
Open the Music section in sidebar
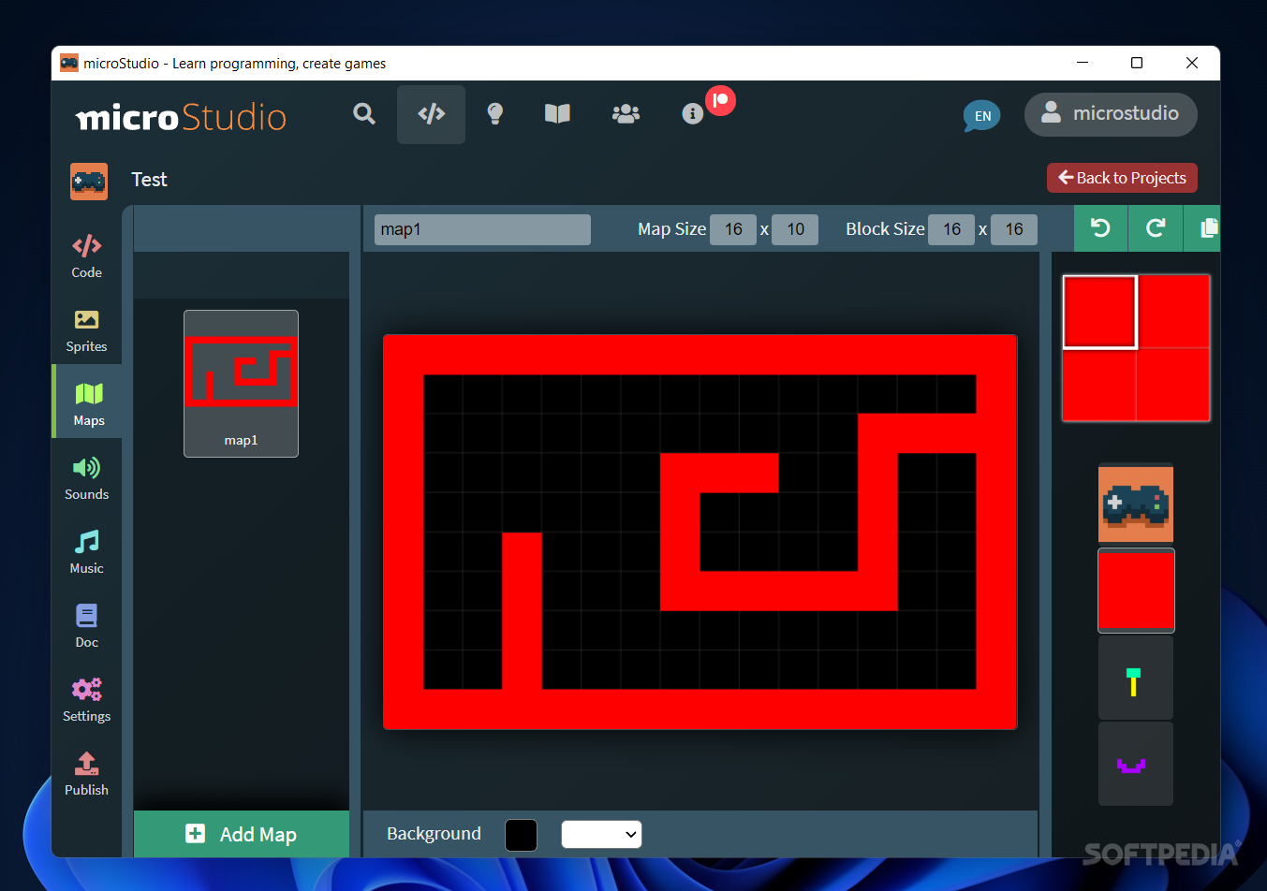(87, 552)
